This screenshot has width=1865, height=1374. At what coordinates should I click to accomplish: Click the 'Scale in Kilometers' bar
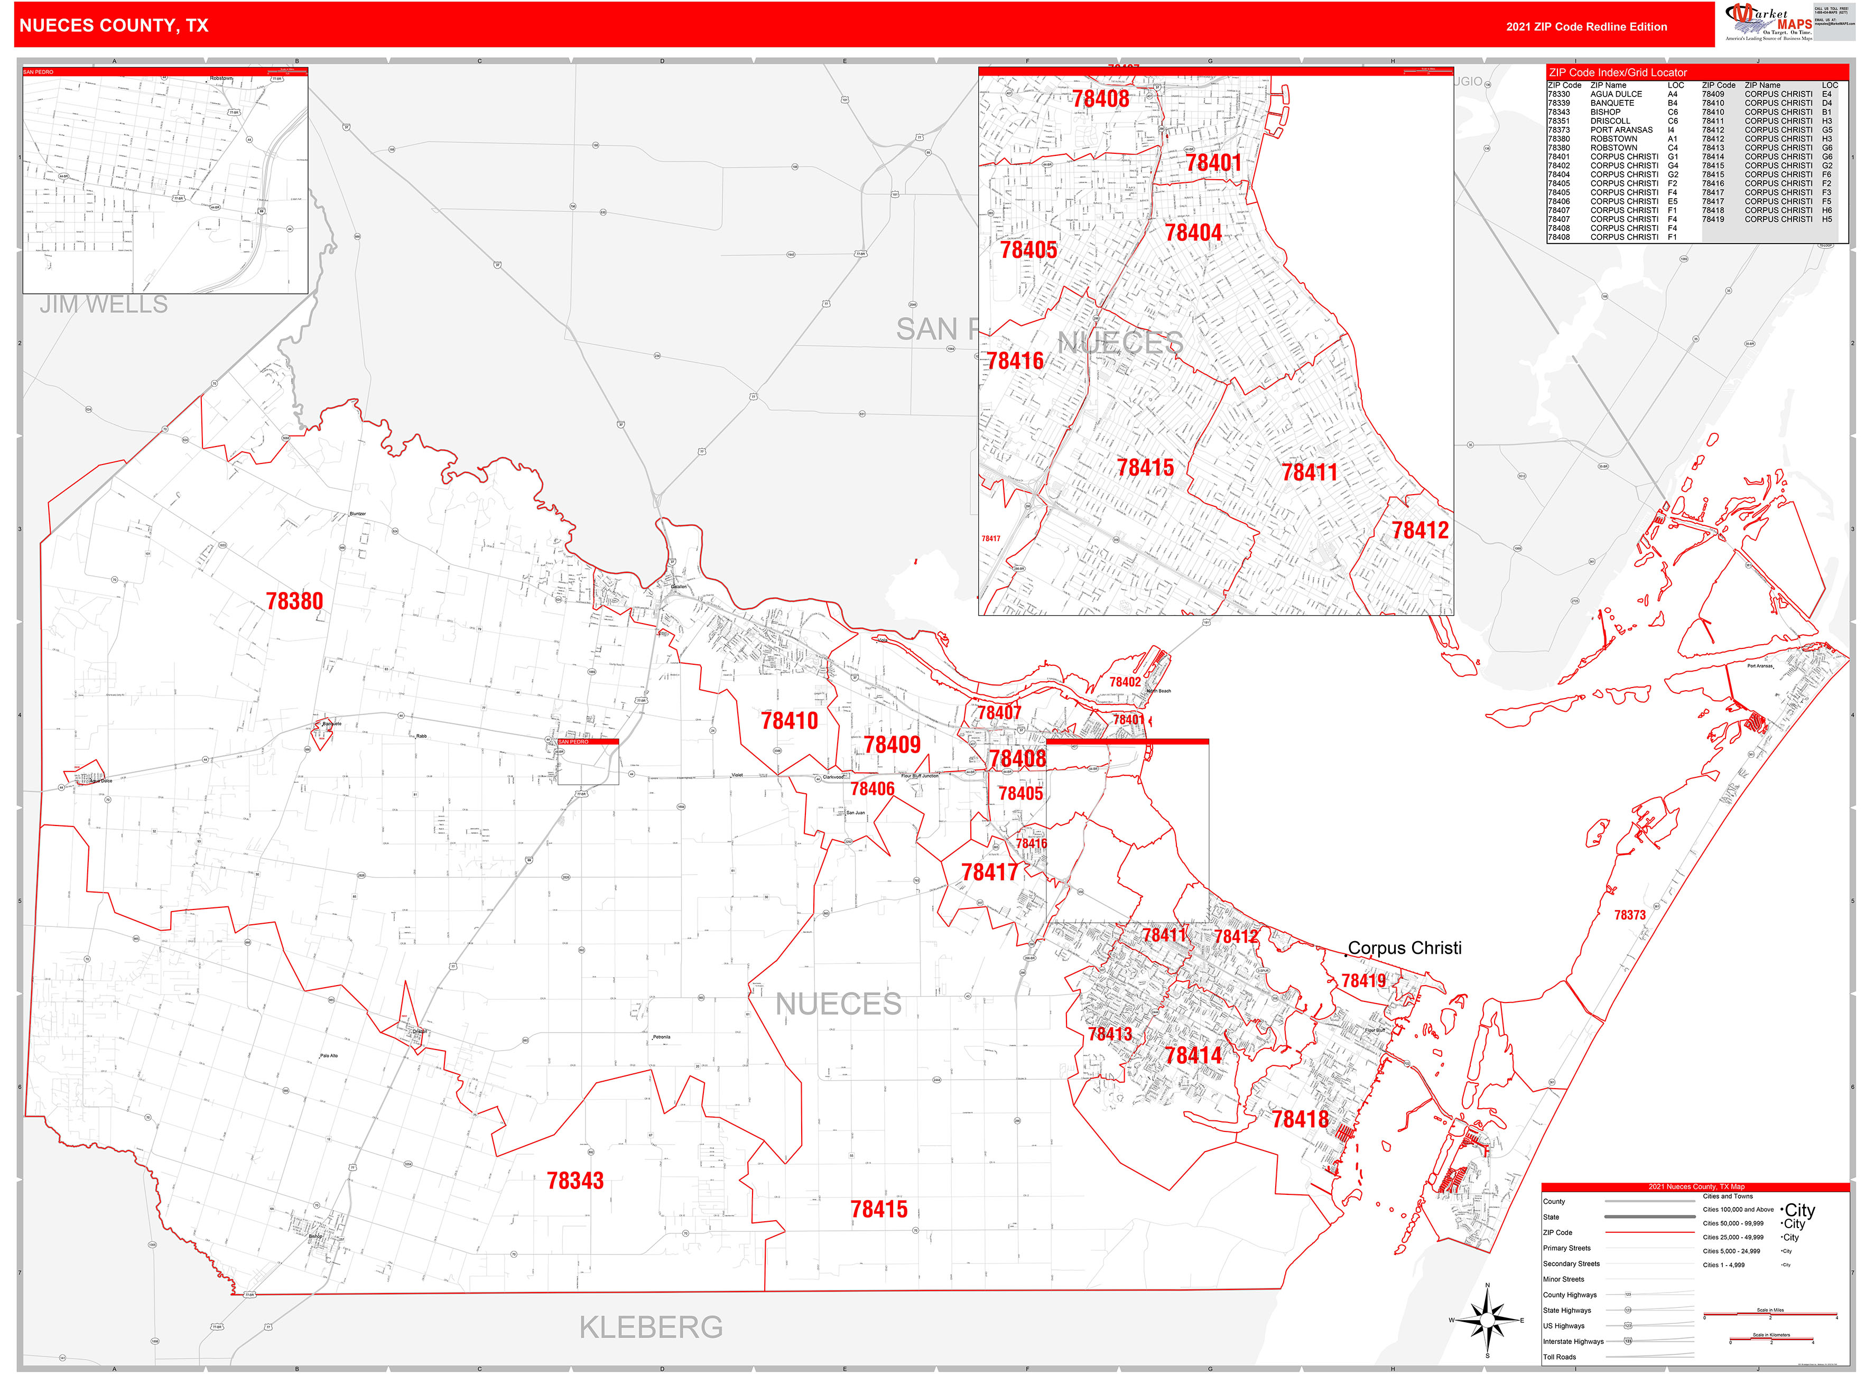(1771, 1339)
